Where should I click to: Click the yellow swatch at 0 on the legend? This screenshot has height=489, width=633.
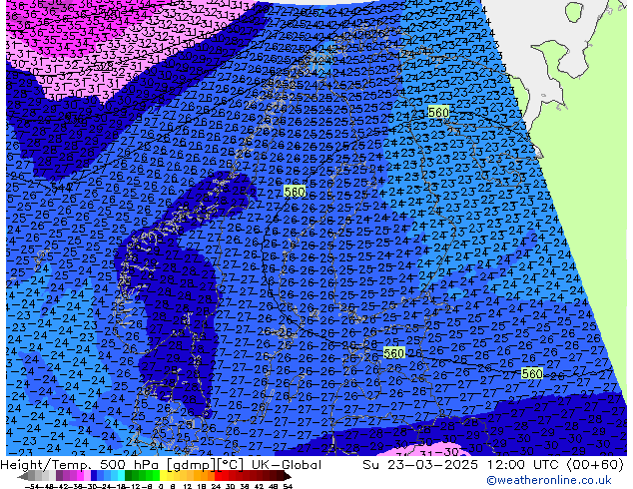click(x=163, y=477)
